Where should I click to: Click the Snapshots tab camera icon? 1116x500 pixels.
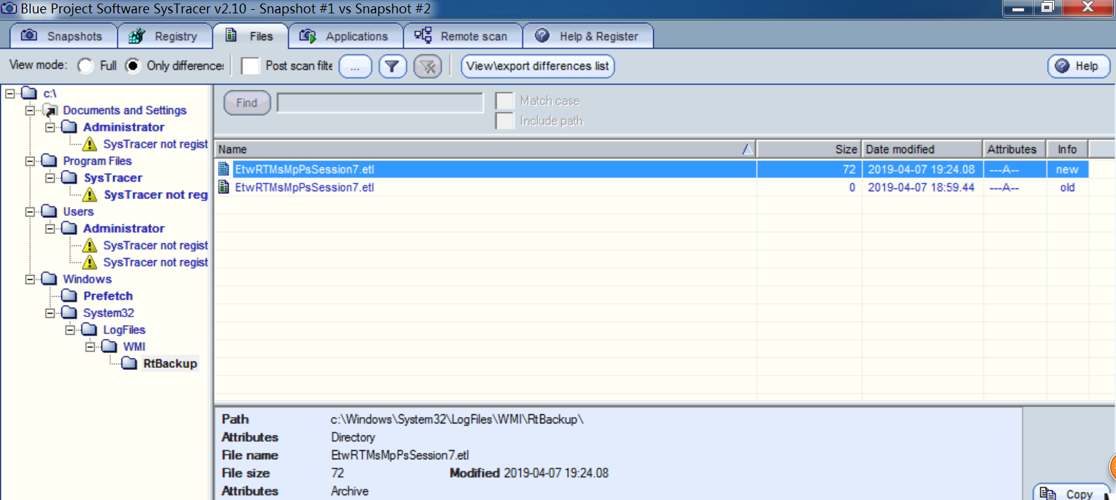click(29, 35)
